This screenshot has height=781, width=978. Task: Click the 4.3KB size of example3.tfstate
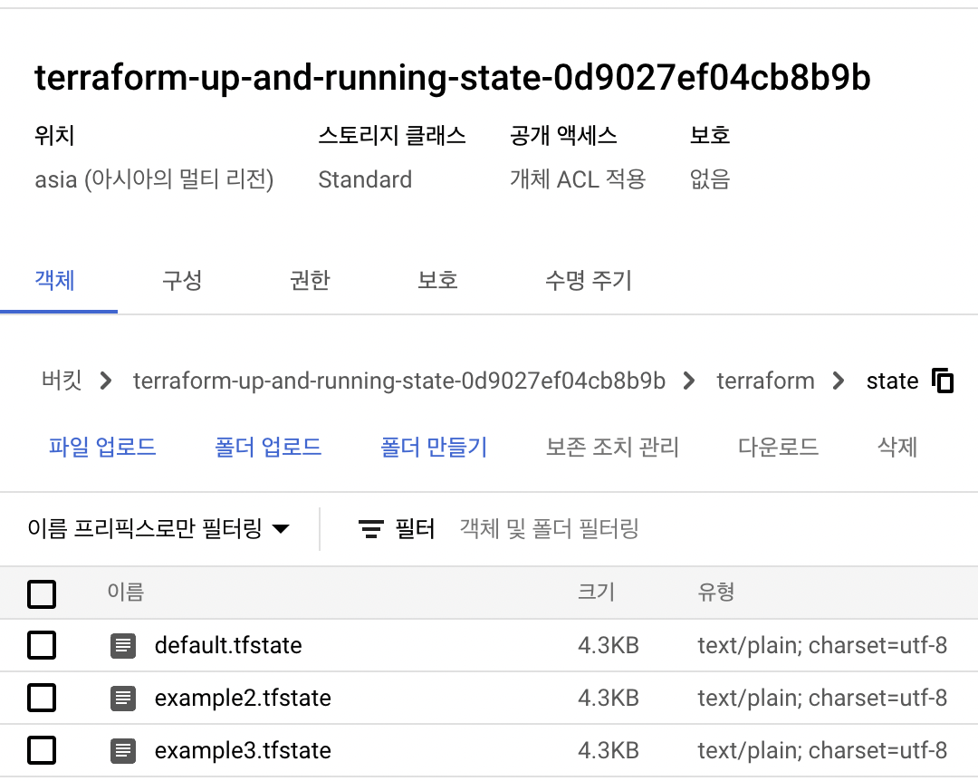pos(609,750)
